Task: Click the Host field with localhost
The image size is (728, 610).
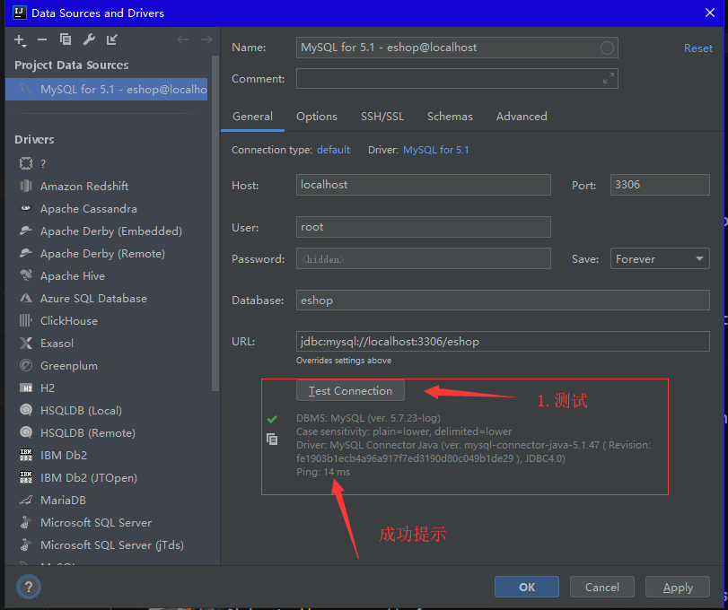Action: point(424,185)
